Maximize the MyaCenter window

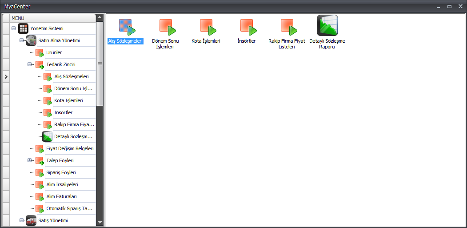click(449, 6)
